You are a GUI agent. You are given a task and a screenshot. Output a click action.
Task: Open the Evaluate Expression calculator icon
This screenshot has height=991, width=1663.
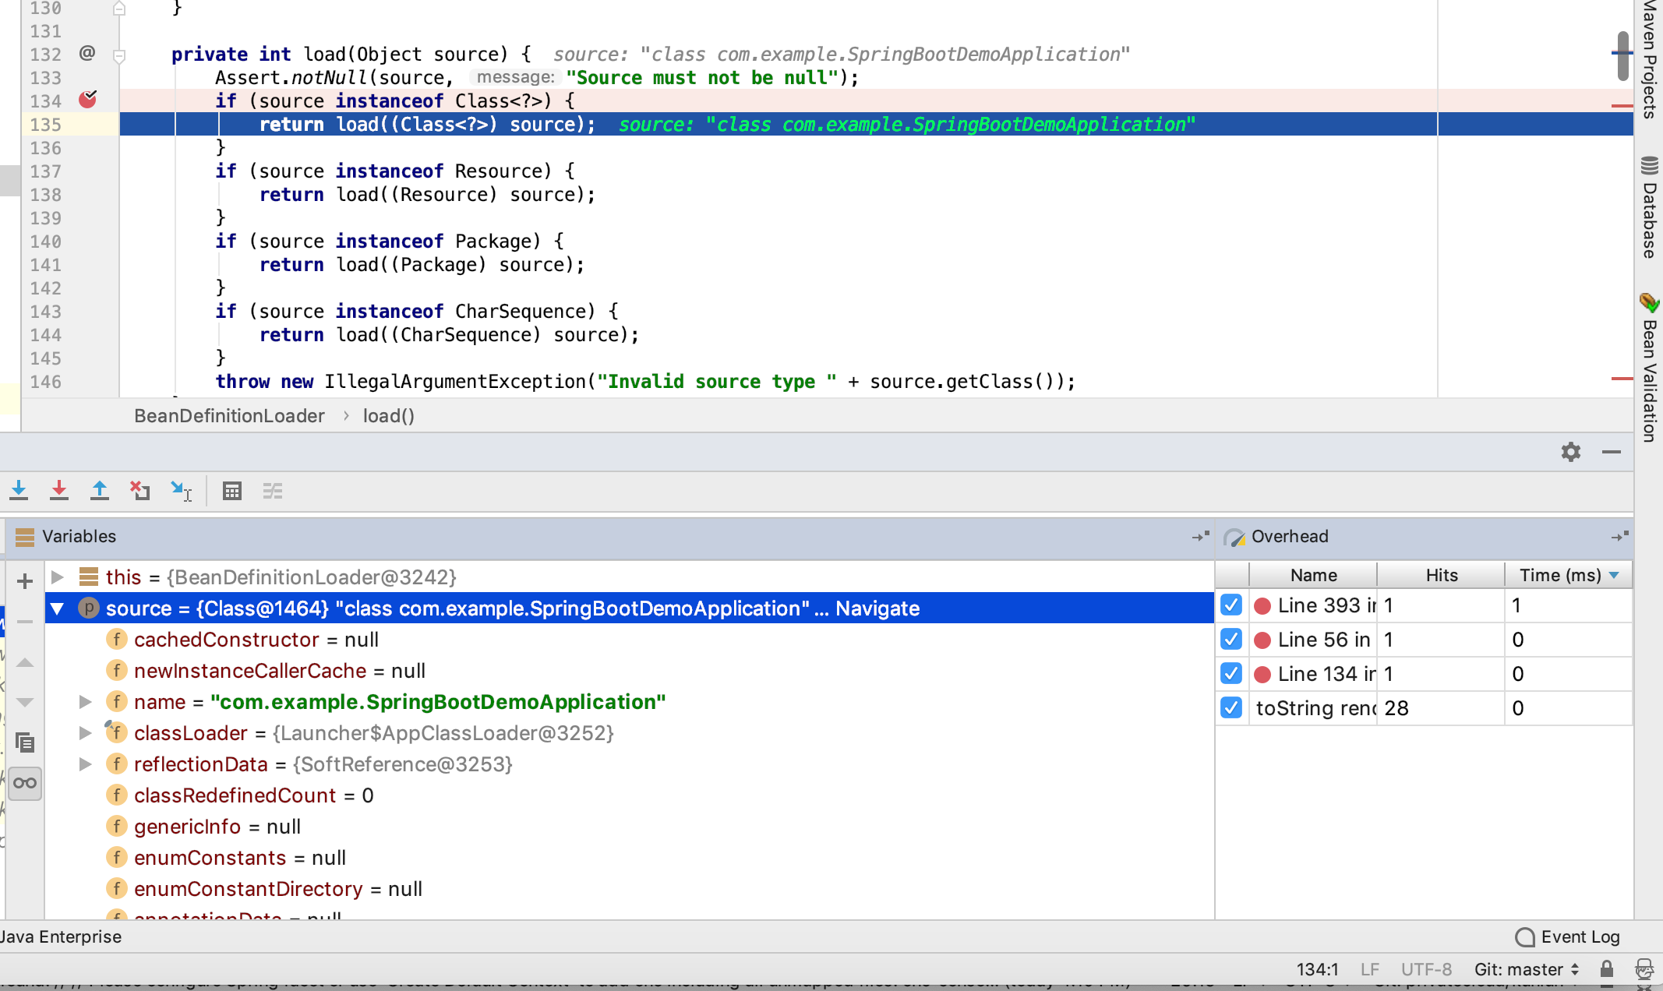tap(232, 491)
